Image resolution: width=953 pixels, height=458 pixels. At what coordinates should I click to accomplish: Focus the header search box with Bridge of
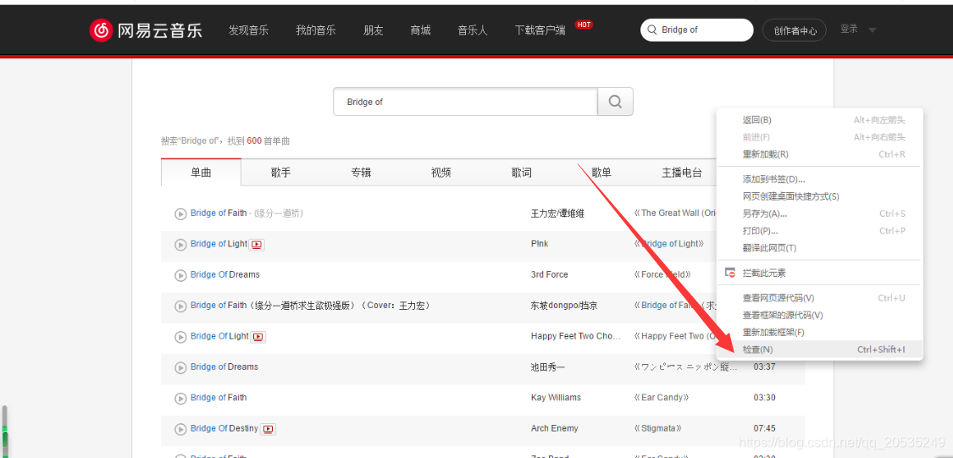pos(696,30)
